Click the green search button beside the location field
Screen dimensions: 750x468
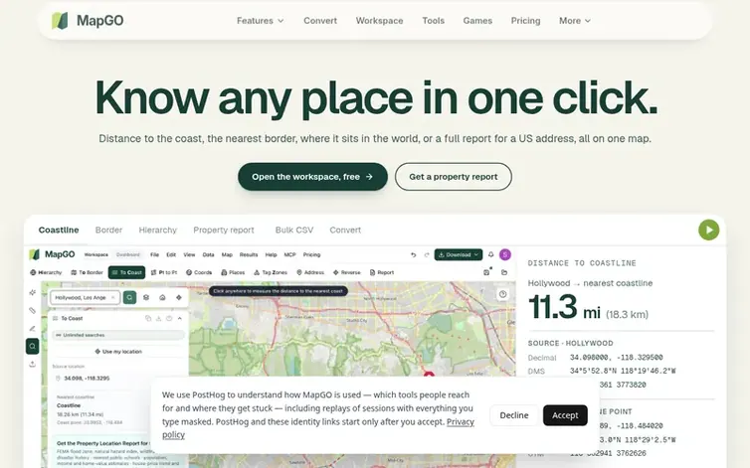129,297
